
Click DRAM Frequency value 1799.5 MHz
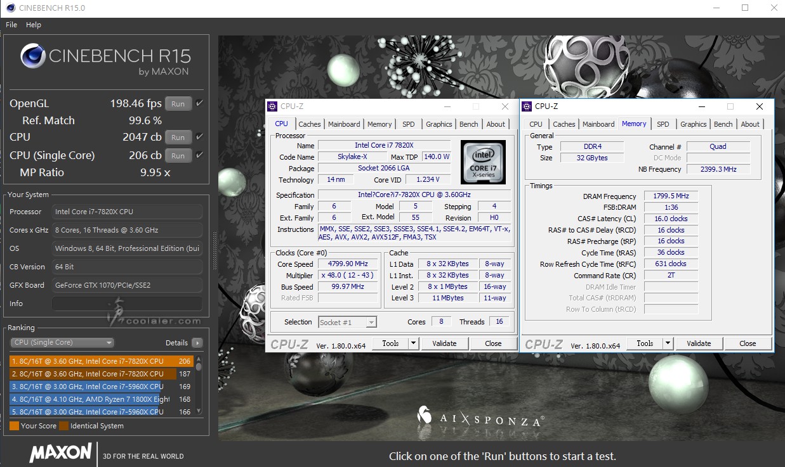(x=671, y=196)
